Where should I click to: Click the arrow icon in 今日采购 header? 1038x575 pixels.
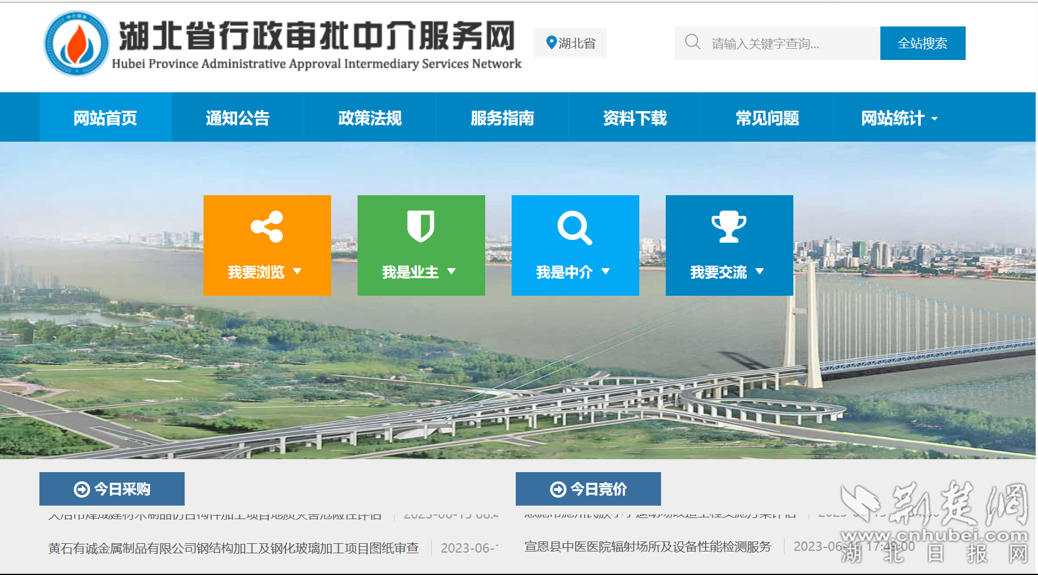pyautogui.click(x=82, y=489)
